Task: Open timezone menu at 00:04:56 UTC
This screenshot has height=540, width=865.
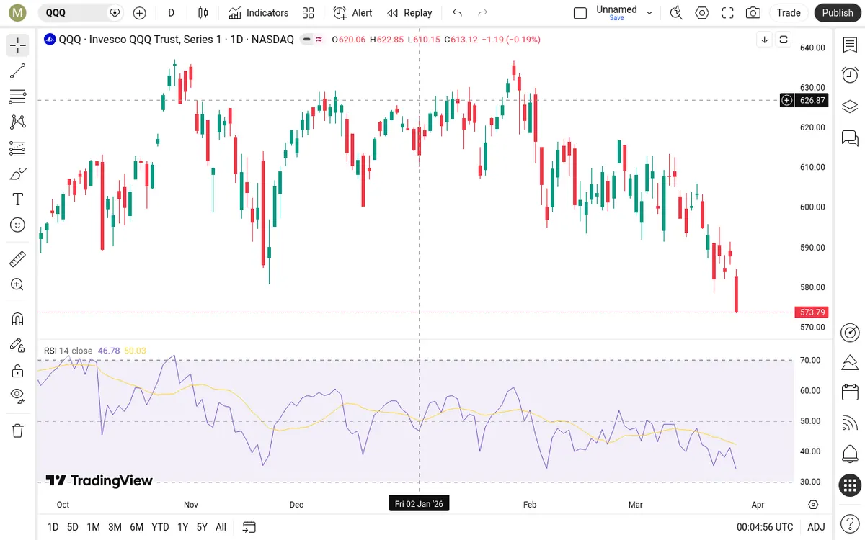Action: click(765, 527)
